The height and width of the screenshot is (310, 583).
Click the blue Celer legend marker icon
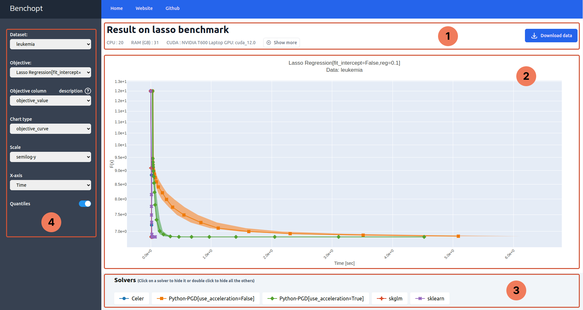[124, 298]
